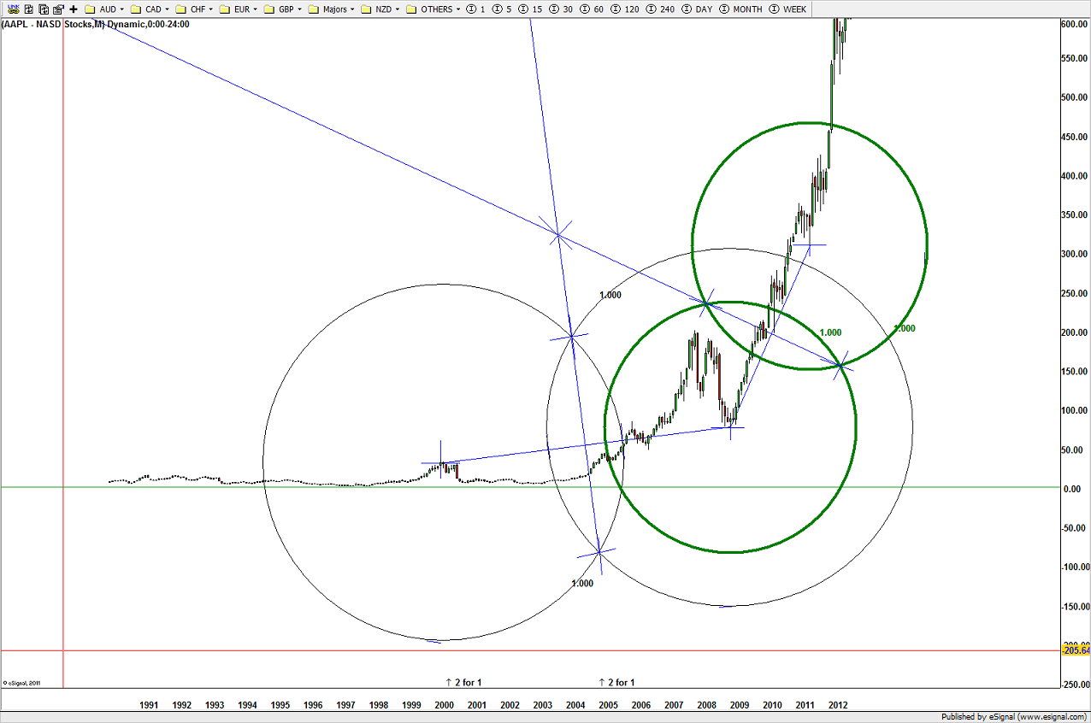The width and height of the screenshot is (1091, 723).
Task: Open the EUR dropdown list
Action: (255, 9)
